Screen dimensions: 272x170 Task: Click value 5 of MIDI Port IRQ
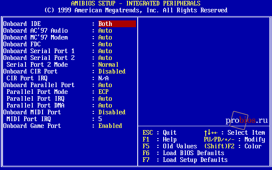tap(100, 119)
